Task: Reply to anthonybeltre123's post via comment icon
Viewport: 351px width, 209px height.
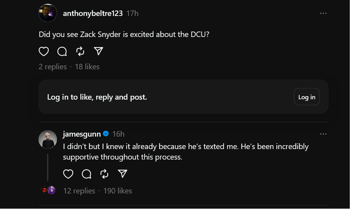Action: pos(62,51)
